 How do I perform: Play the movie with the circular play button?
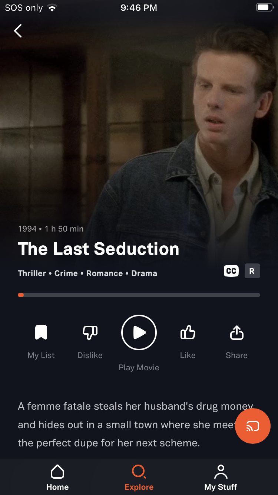point(139,332)
